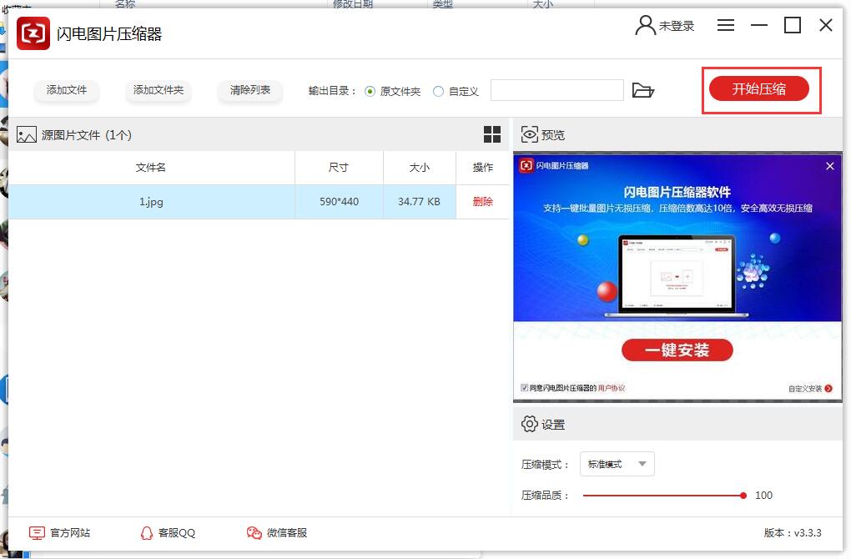Select the 自定义 output radio button
The image size is (851, 559).
pos(438,91)
